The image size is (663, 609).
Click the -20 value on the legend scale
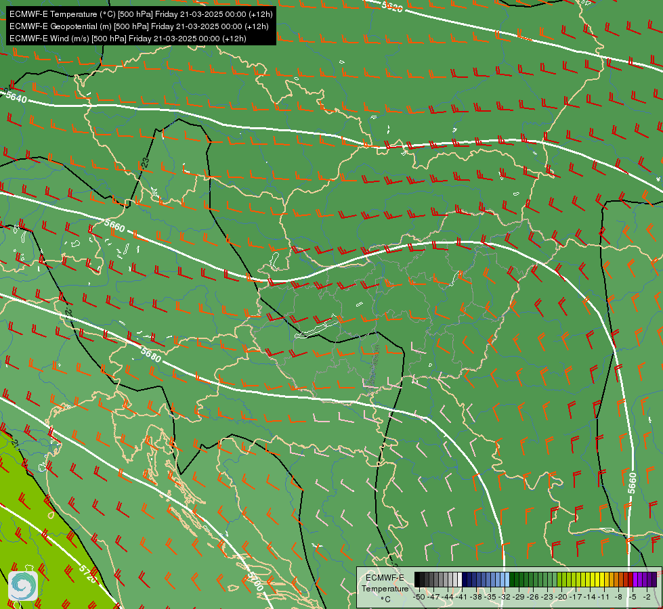[x=561, y=597]
